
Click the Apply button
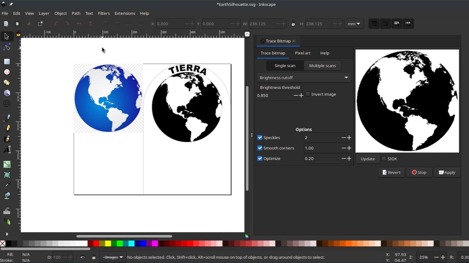pyautogui.click(x=447, y=172)
